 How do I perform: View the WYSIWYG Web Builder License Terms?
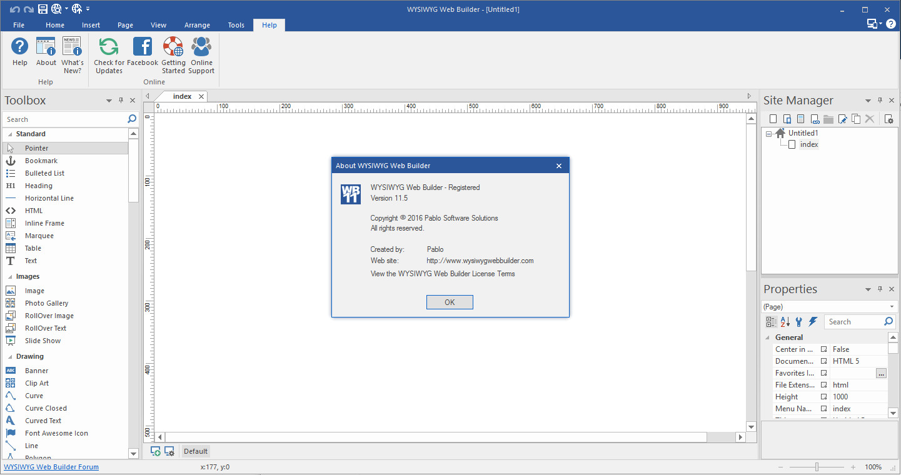(x=443, y=274)
